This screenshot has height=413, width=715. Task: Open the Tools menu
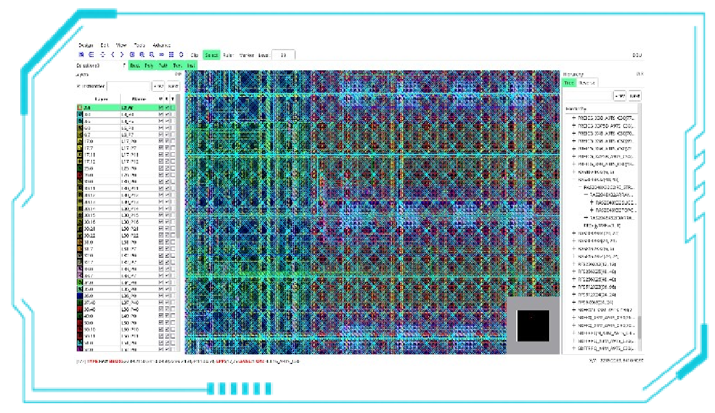139,45
